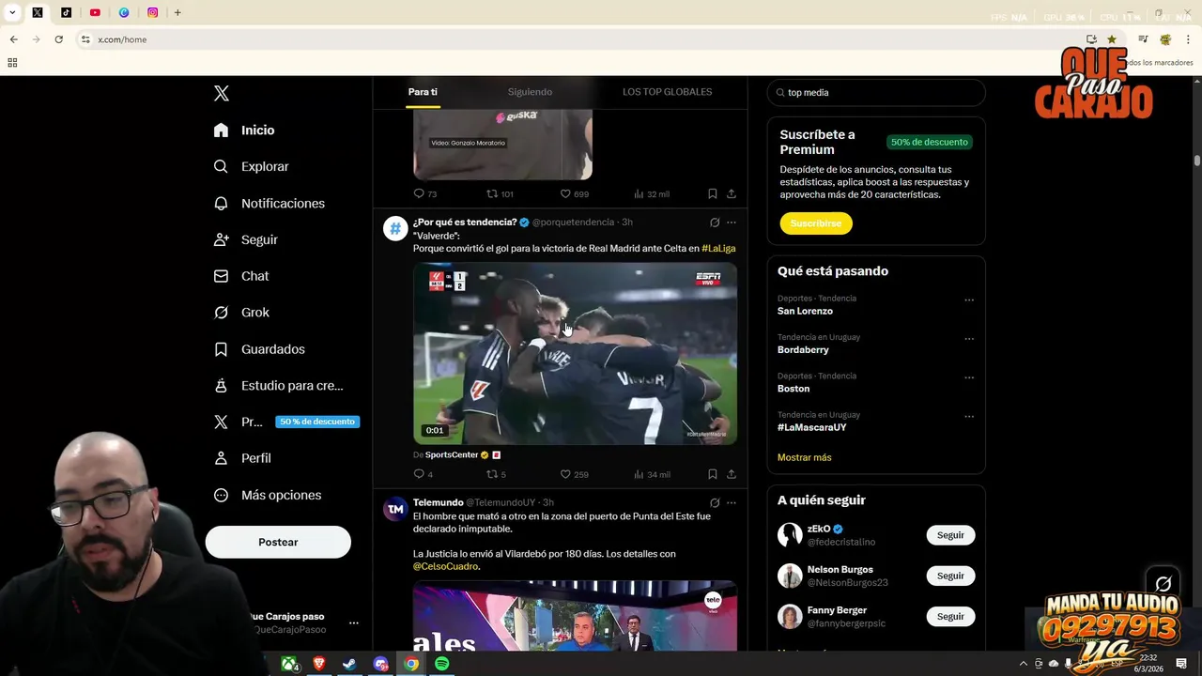The height and width of the screenshot is (676, 1202).
Task: Share the Valverde tendencia post
Action: click(x=732, y=474)
